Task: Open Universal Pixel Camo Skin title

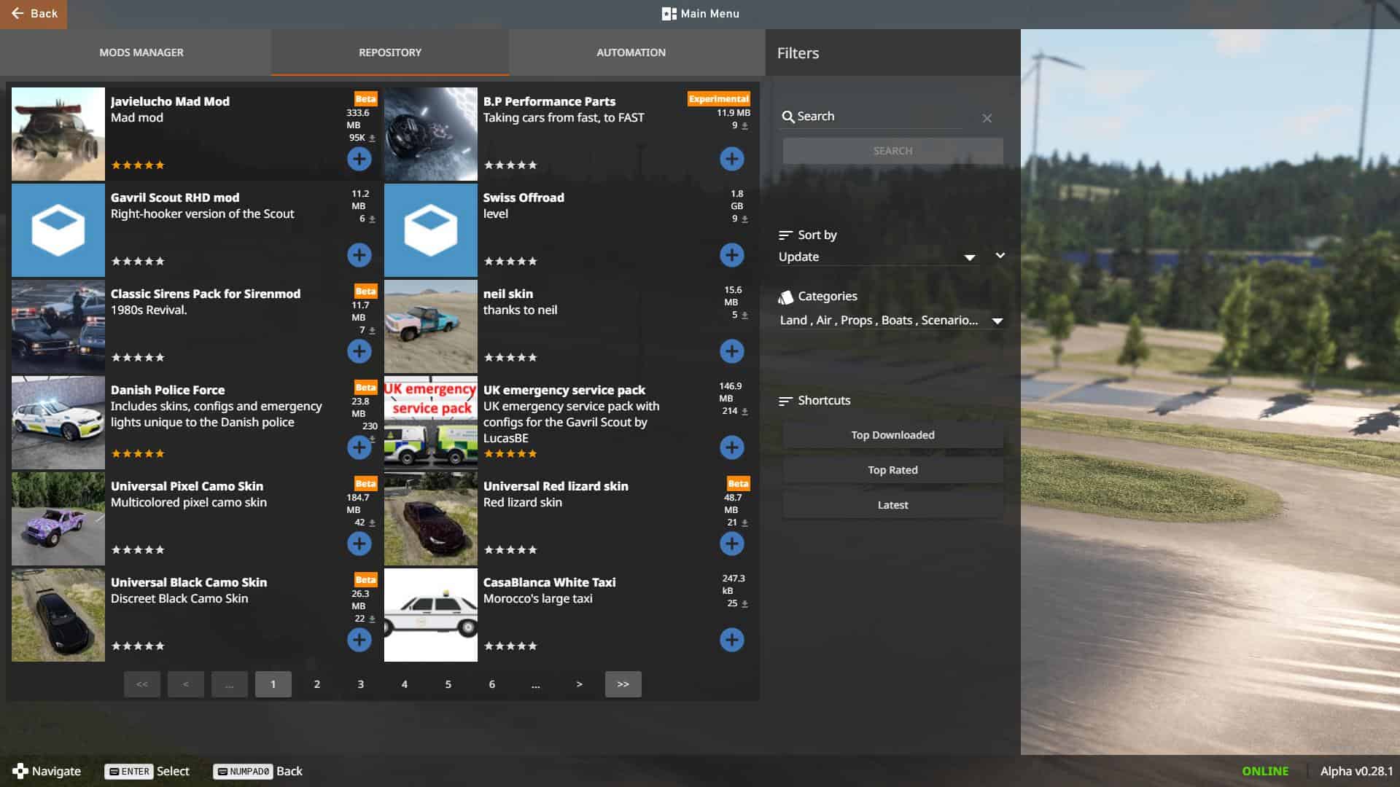Action: coord(187,486)
